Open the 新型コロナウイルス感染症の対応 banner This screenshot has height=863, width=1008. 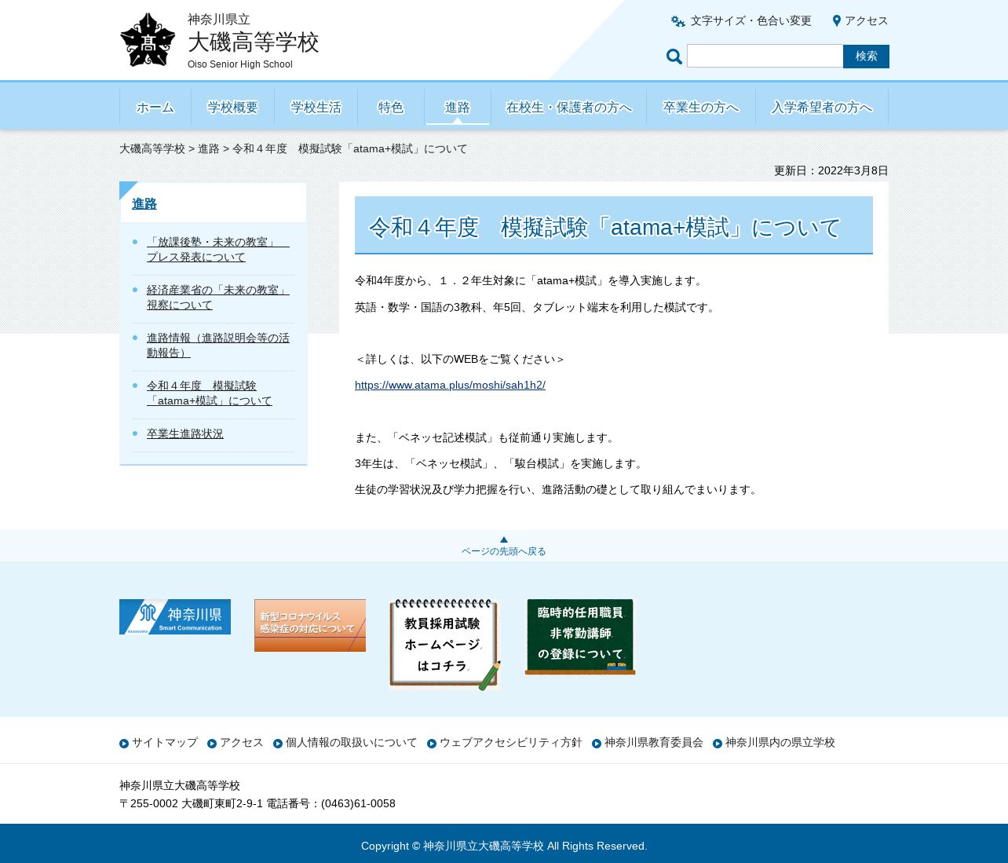click(x=310, y=625)
